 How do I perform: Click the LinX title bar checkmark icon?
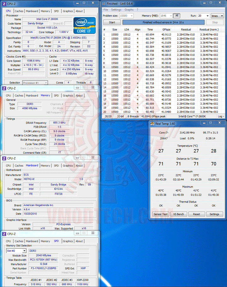[x=104, y=4]
